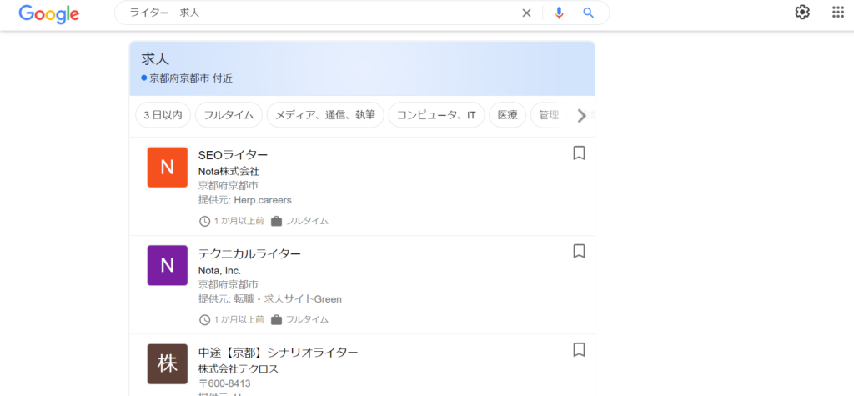
Task: Select the コンピュータ、IT filter chip
Action: point(436,115)
